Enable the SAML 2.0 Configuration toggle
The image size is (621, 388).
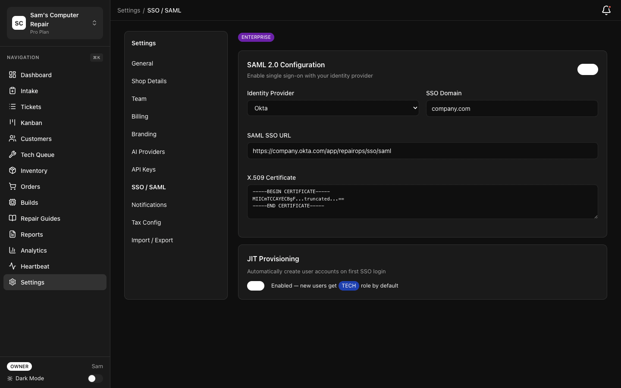pyautogui.click(x=587, y=69)
